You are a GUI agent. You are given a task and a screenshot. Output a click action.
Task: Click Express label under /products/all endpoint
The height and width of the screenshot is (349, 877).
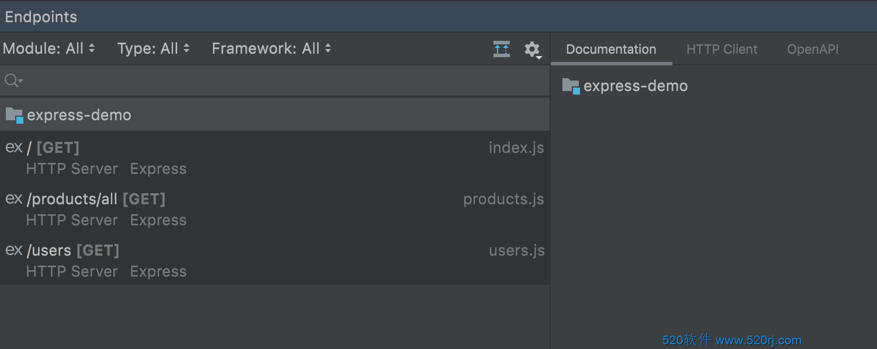(158, 220)
